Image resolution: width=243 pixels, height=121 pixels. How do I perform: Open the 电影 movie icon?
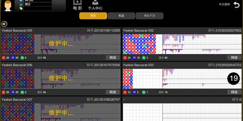point(77,5)
